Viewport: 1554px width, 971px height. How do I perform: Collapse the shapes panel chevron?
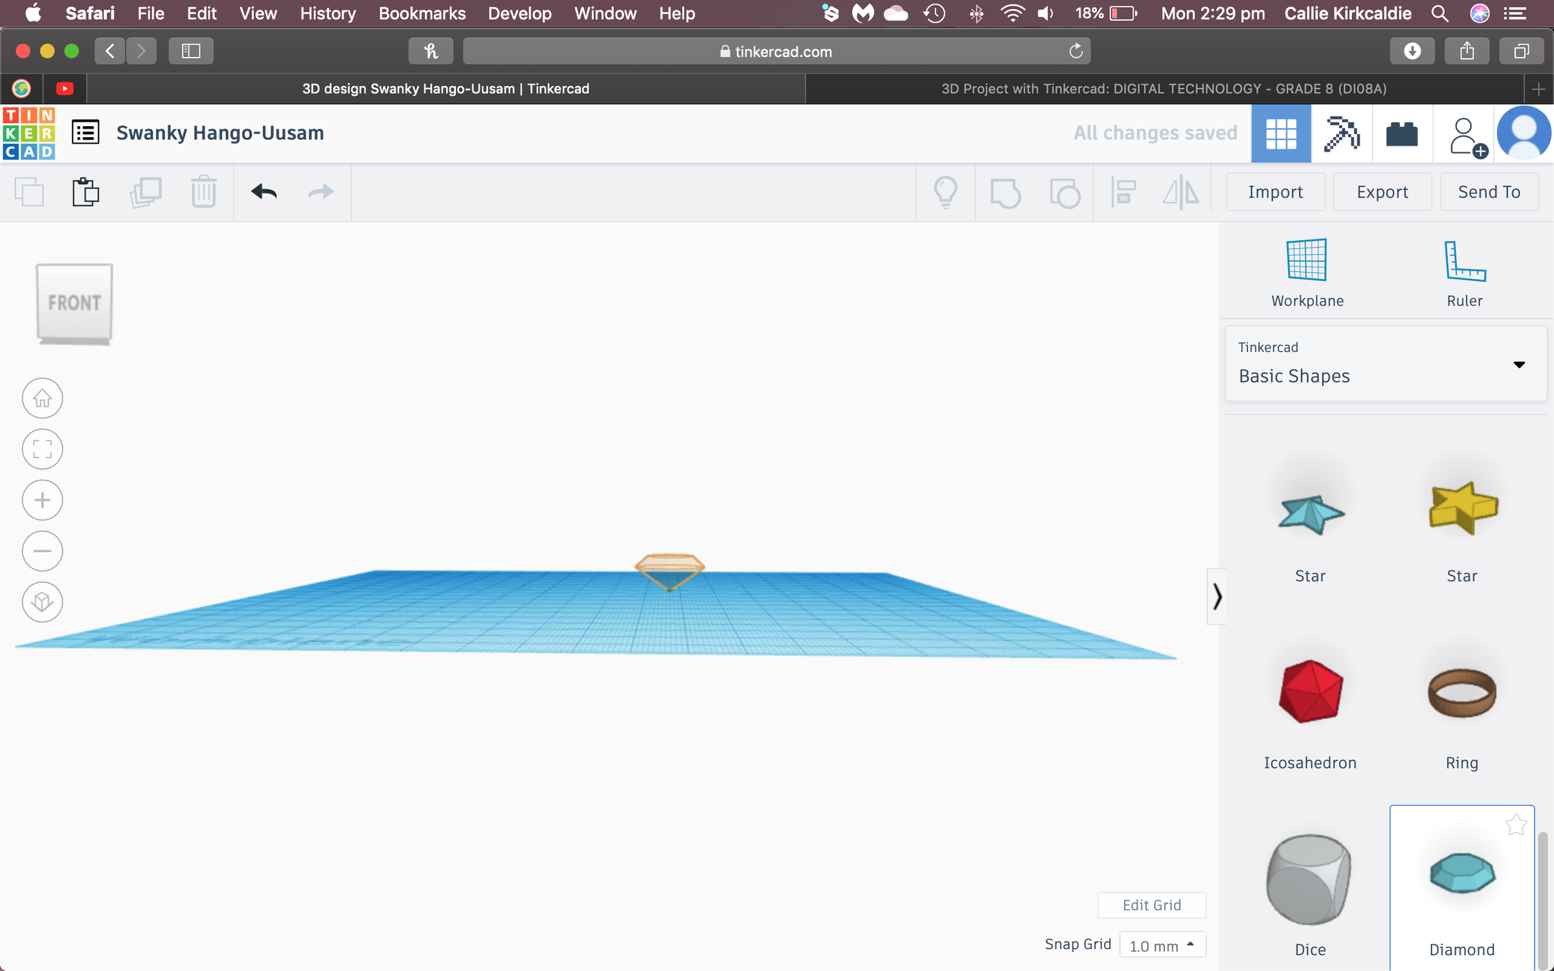[1217, 596]
